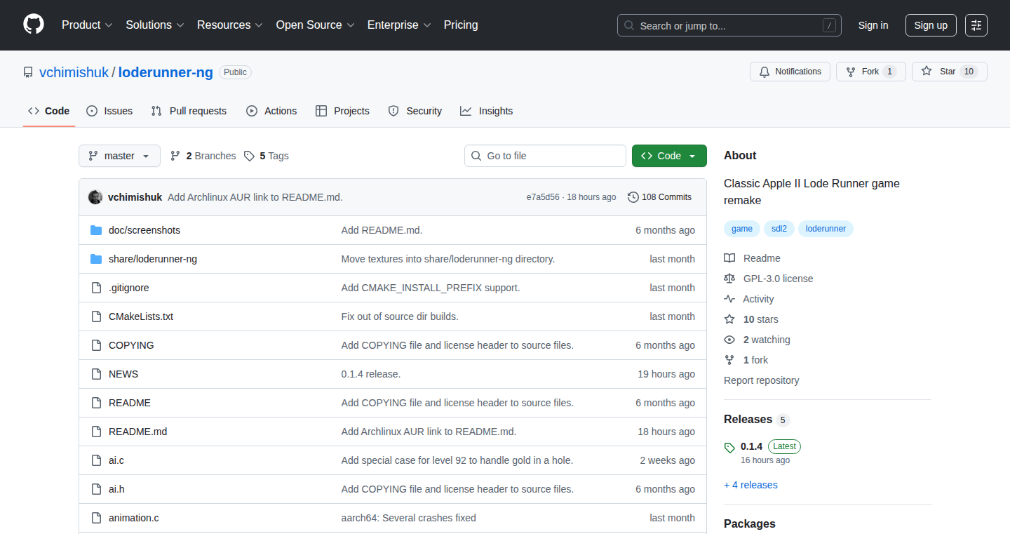Screen dimensions: 1010x534
Task: Open the master branch selector dropdown
Action: coord(119,156)
